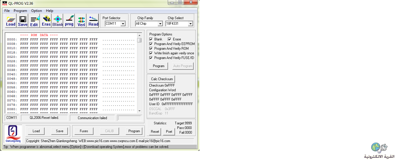Click the Configuration Word label

tap(162, 90)
